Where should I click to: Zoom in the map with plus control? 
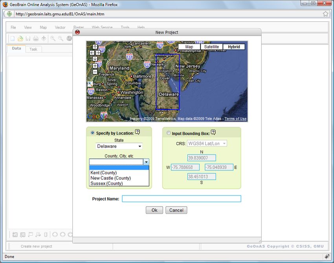[95, 66]
